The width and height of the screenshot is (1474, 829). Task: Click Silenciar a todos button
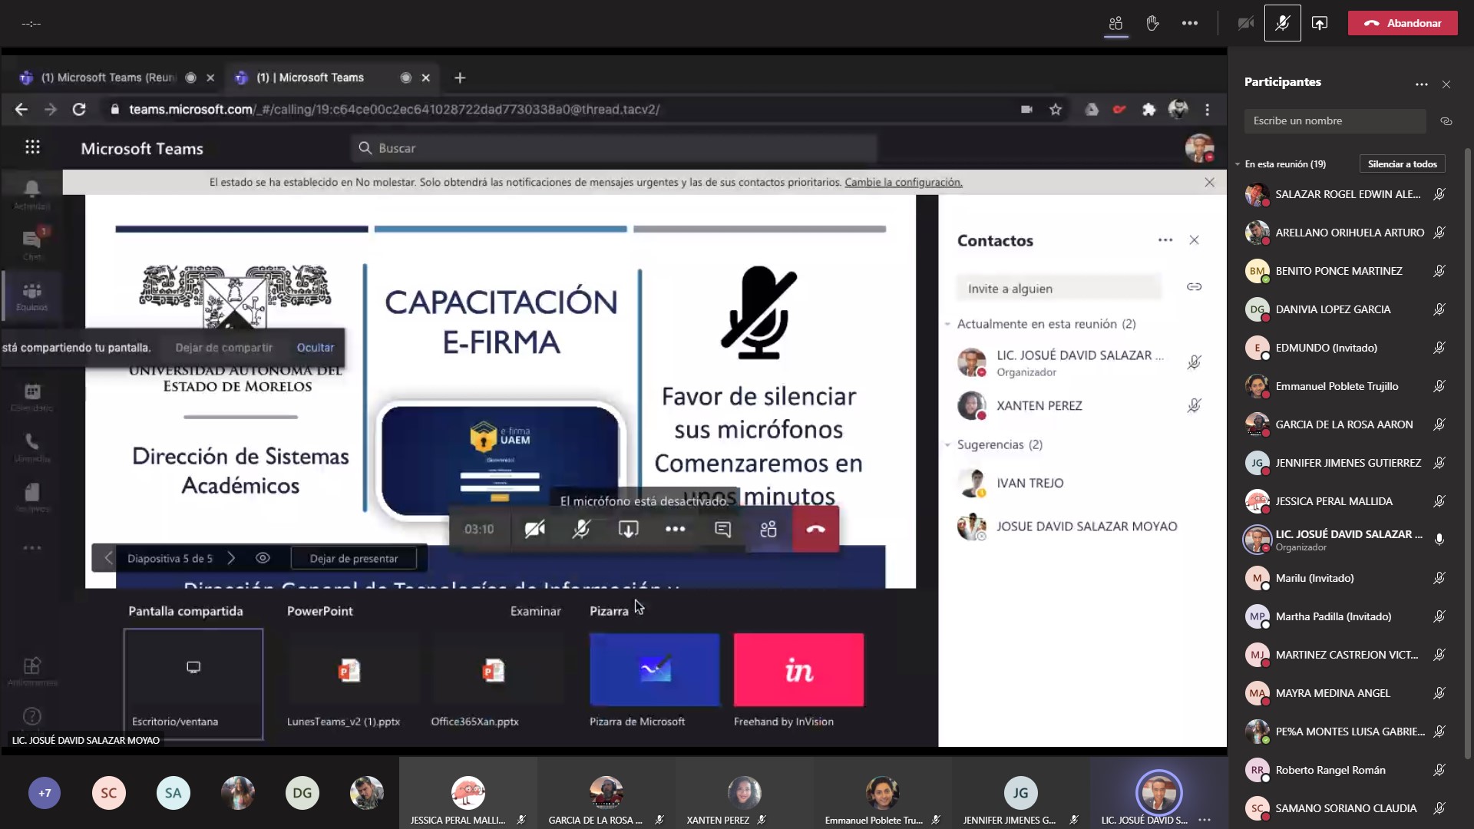pyautogui.click(x=1402, y=164)
